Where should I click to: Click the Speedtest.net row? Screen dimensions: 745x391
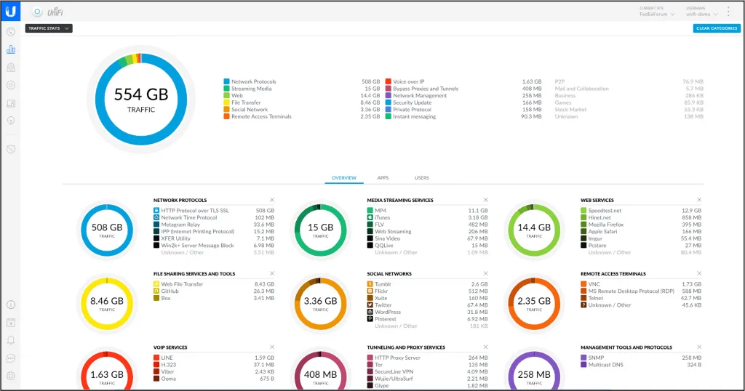point(641,210)
